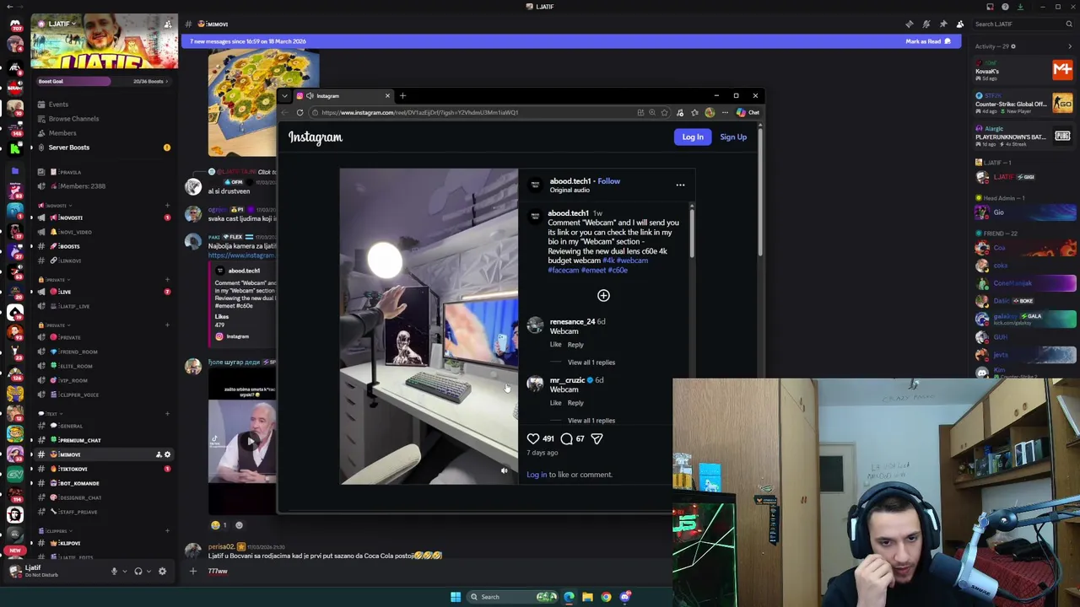Screen dimensions: 1080x607
Task: Open the Boost Goal progress bar
Action: pos(103,81)
